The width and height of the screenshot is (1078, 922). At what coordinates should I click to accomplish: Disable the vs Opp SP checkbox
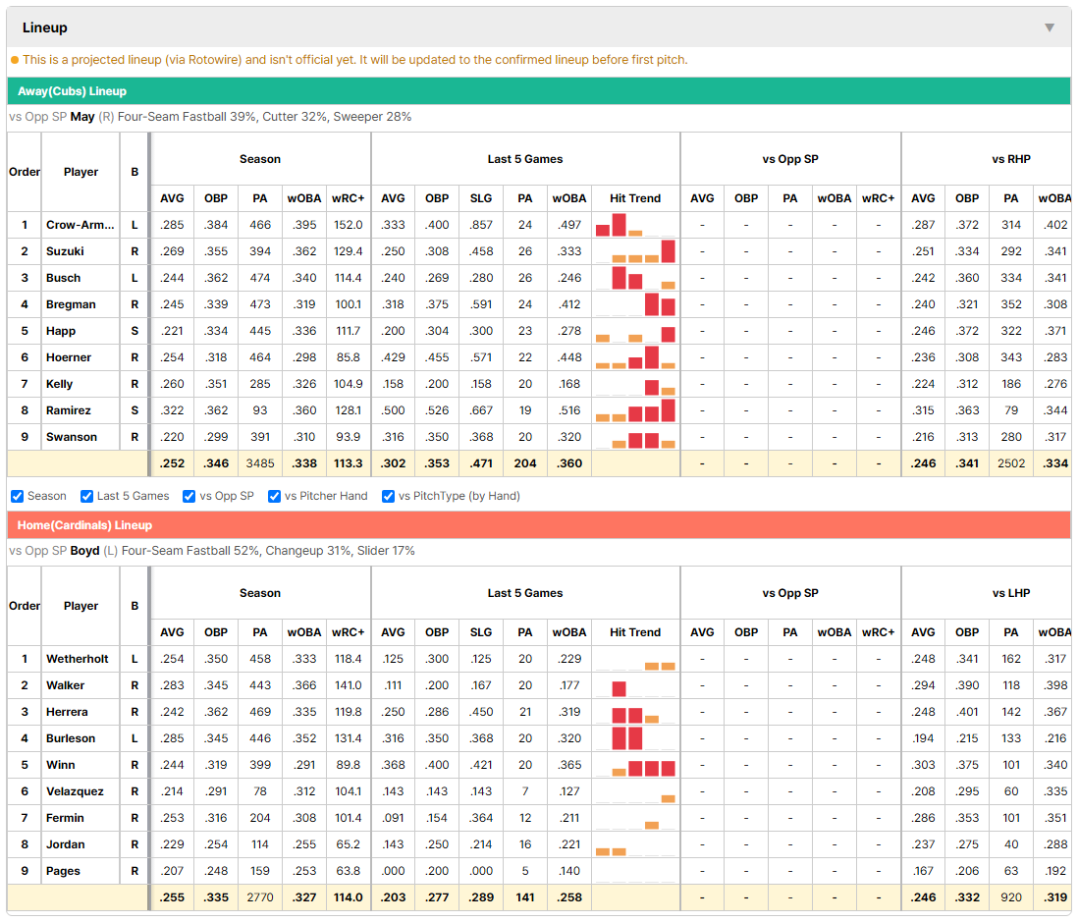coord(189,497)
